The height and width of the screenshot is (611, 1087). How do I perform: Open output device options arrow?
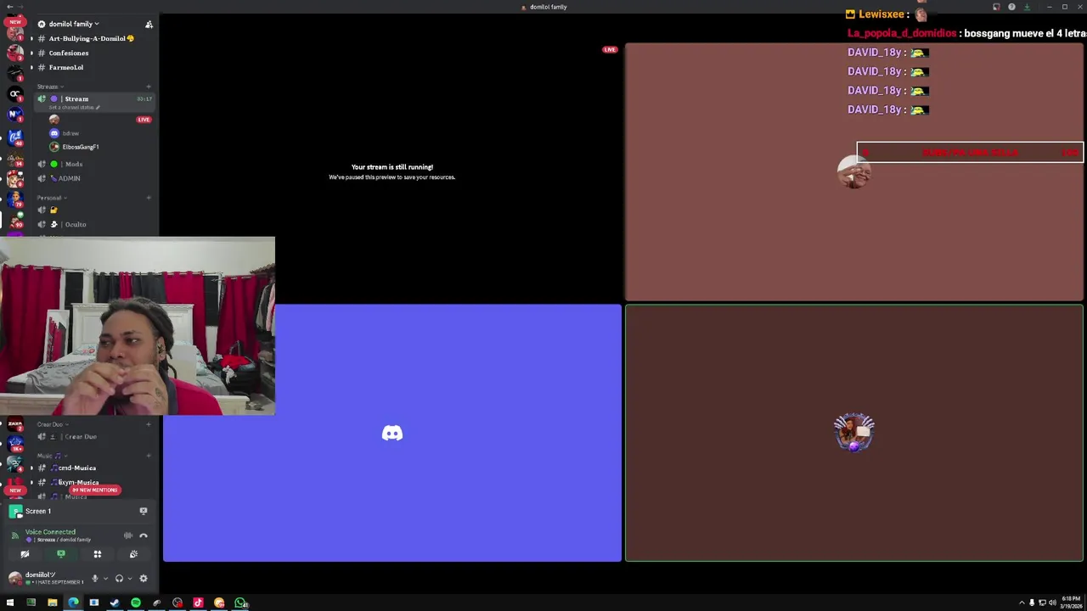129,579
